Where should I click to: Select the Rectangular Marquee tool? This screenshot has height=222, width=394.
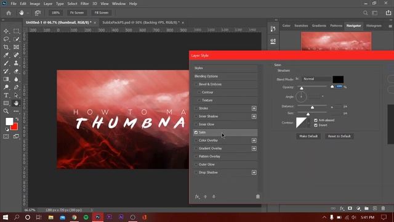tap(16, 31)
